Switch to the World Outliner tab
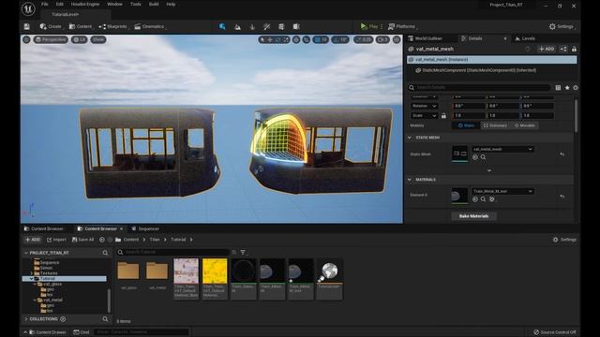 pos(428,38)
